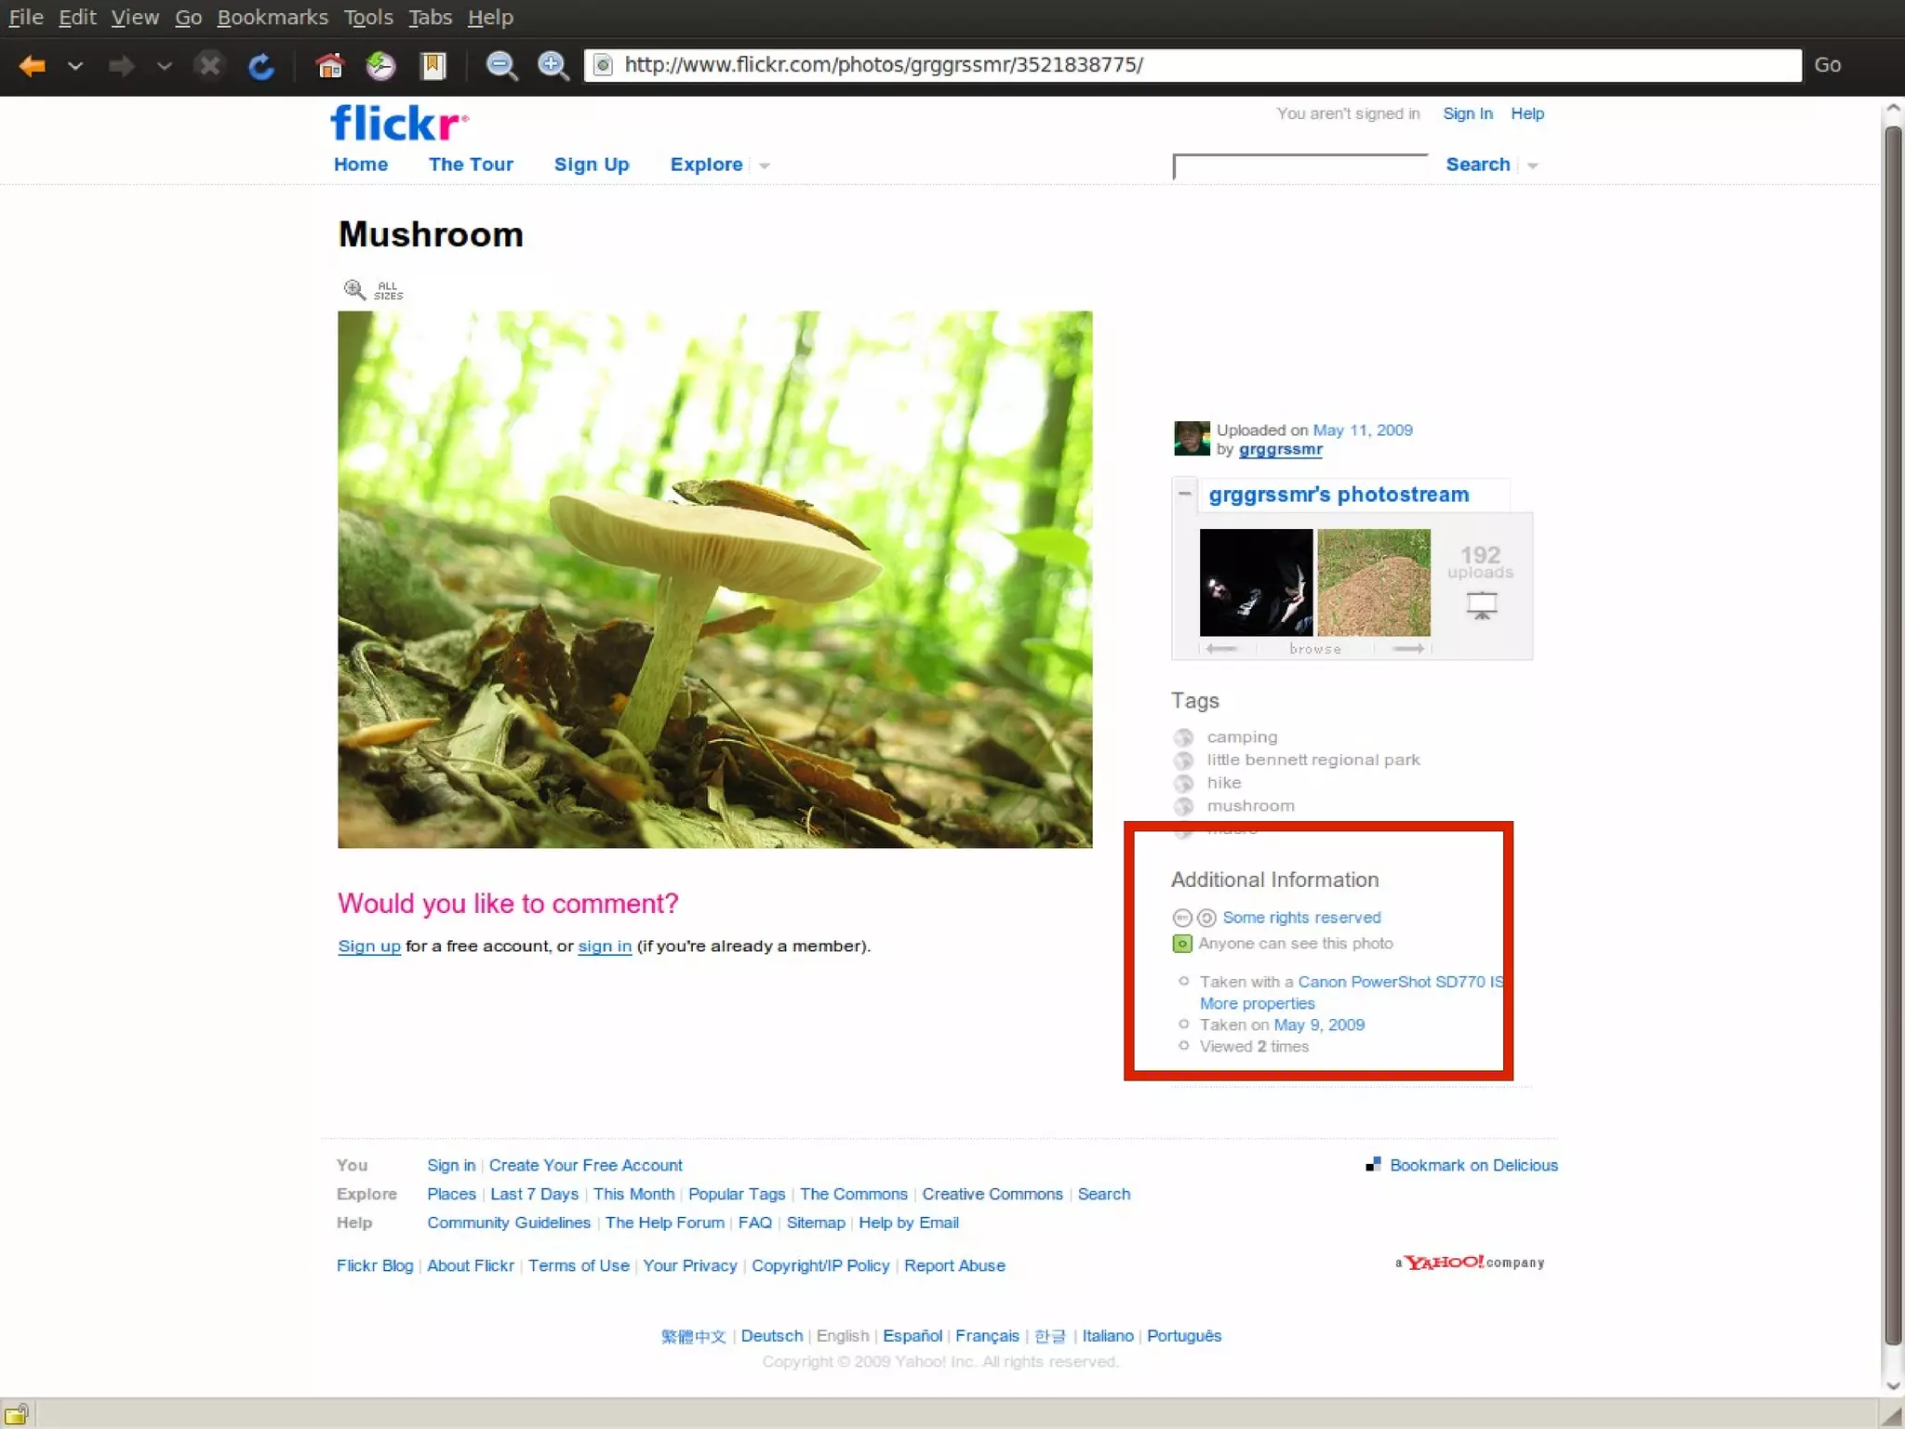Collapse grggrssmr's photostream panel
This screenshot has width=1905, height=1429.
1184,494
